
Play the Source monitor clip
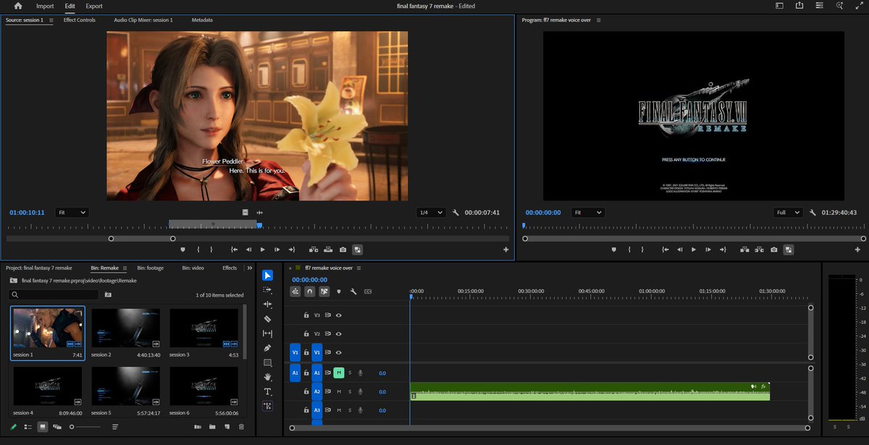click(x=263, y=250)
